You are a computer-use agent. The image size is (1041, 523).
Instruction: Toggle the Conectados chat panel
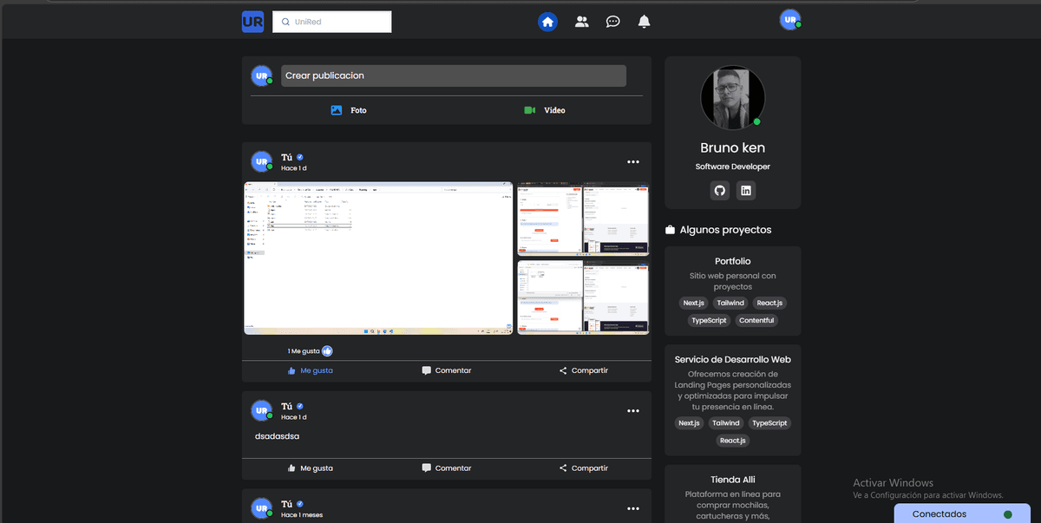(950, 513)
